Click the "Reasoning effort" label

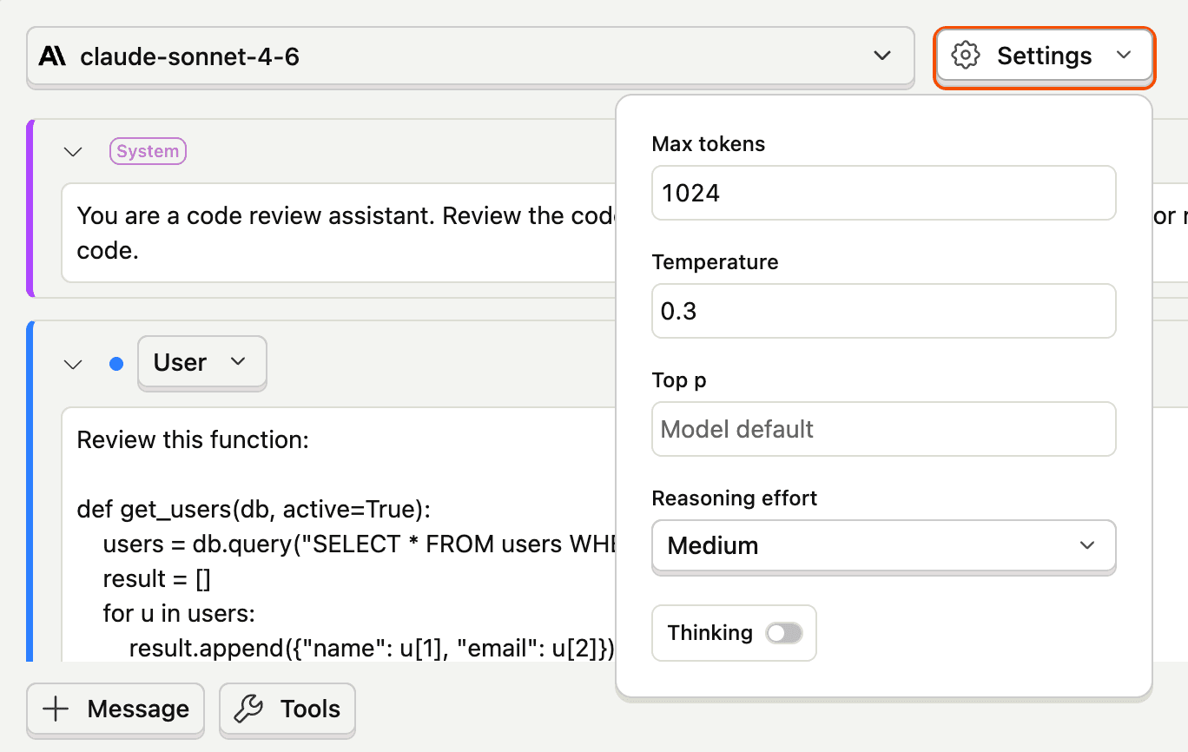click(735, 498)
